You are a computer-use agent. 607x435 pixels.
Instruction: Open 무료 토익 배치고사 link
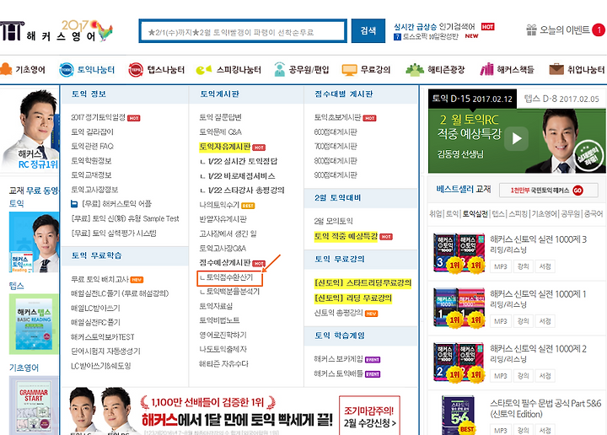coord(99,279)
